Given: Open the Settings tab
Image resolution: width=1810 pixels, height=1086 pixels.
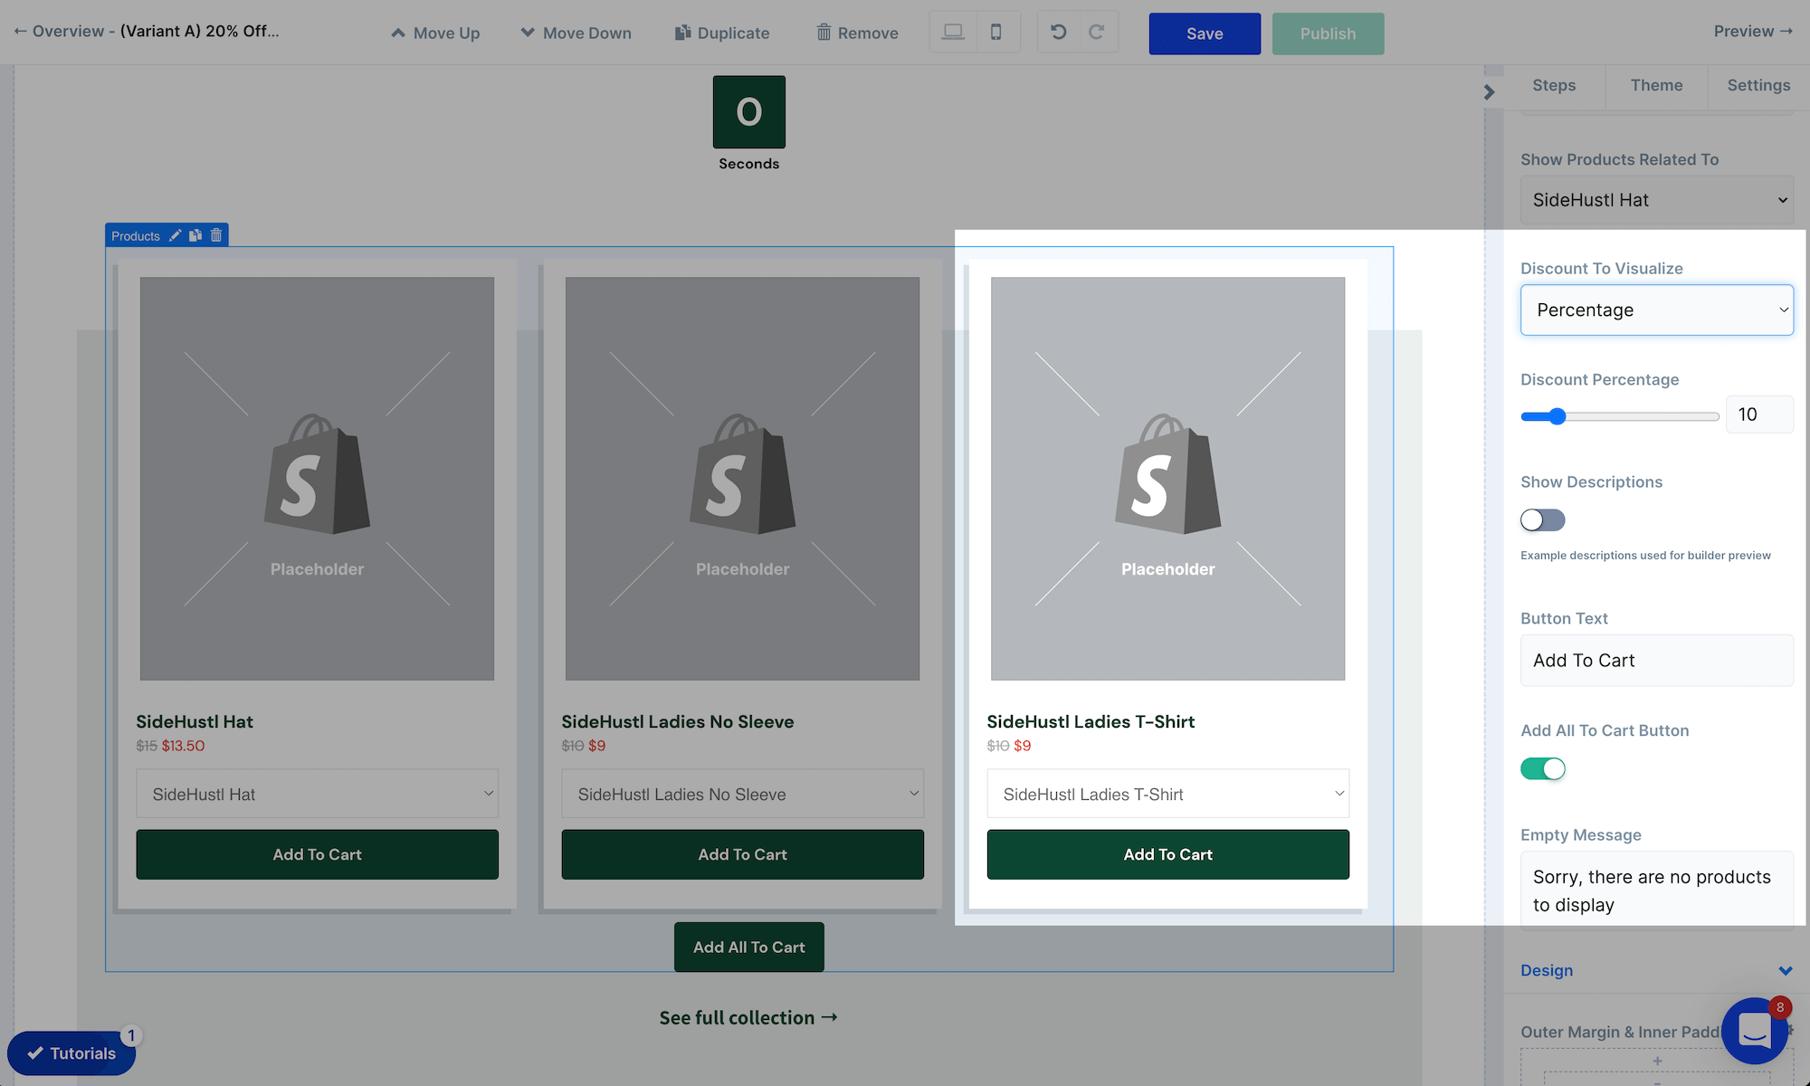Looking at the screenshot, I should point(1758,85).
